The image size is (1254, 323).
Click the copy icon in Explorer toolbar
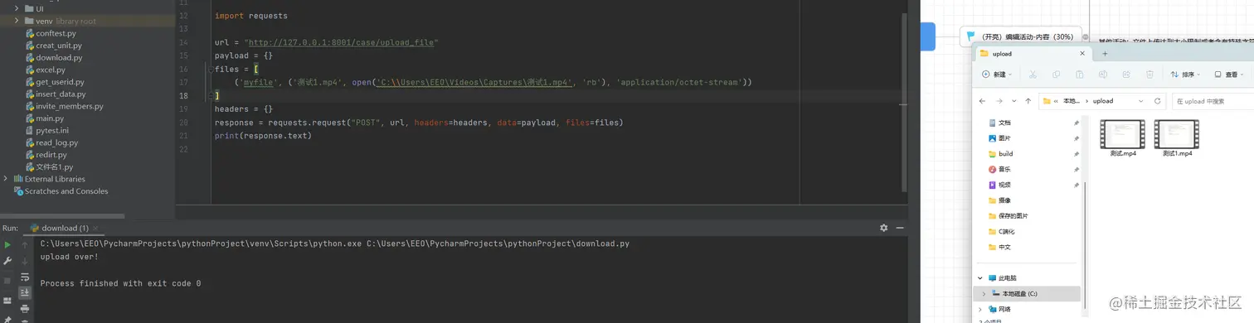[x=1056, y=75]
